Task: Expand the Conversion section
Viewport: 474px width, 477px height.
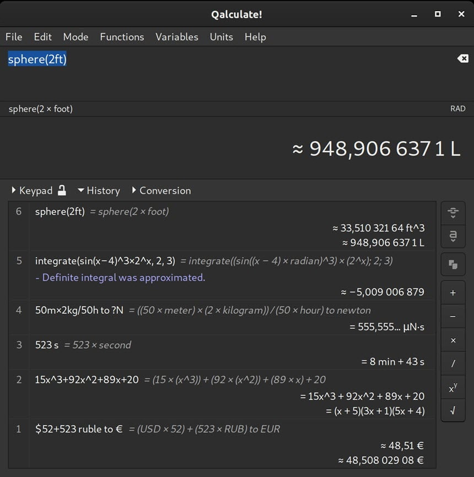Action: tap(161, 190)
